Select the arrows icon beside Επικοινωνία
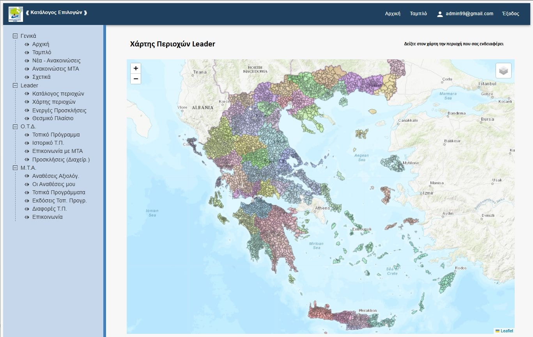The image size is (533, 337). click(x=27, y=217)
